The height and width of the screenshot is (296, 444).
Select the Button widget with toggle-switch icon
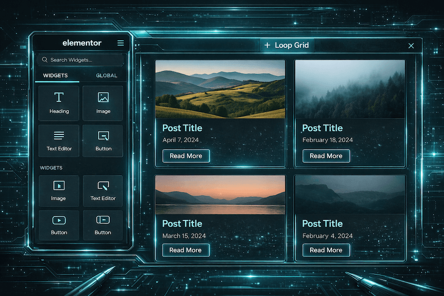pyautogui.click(x=103, y=225)
